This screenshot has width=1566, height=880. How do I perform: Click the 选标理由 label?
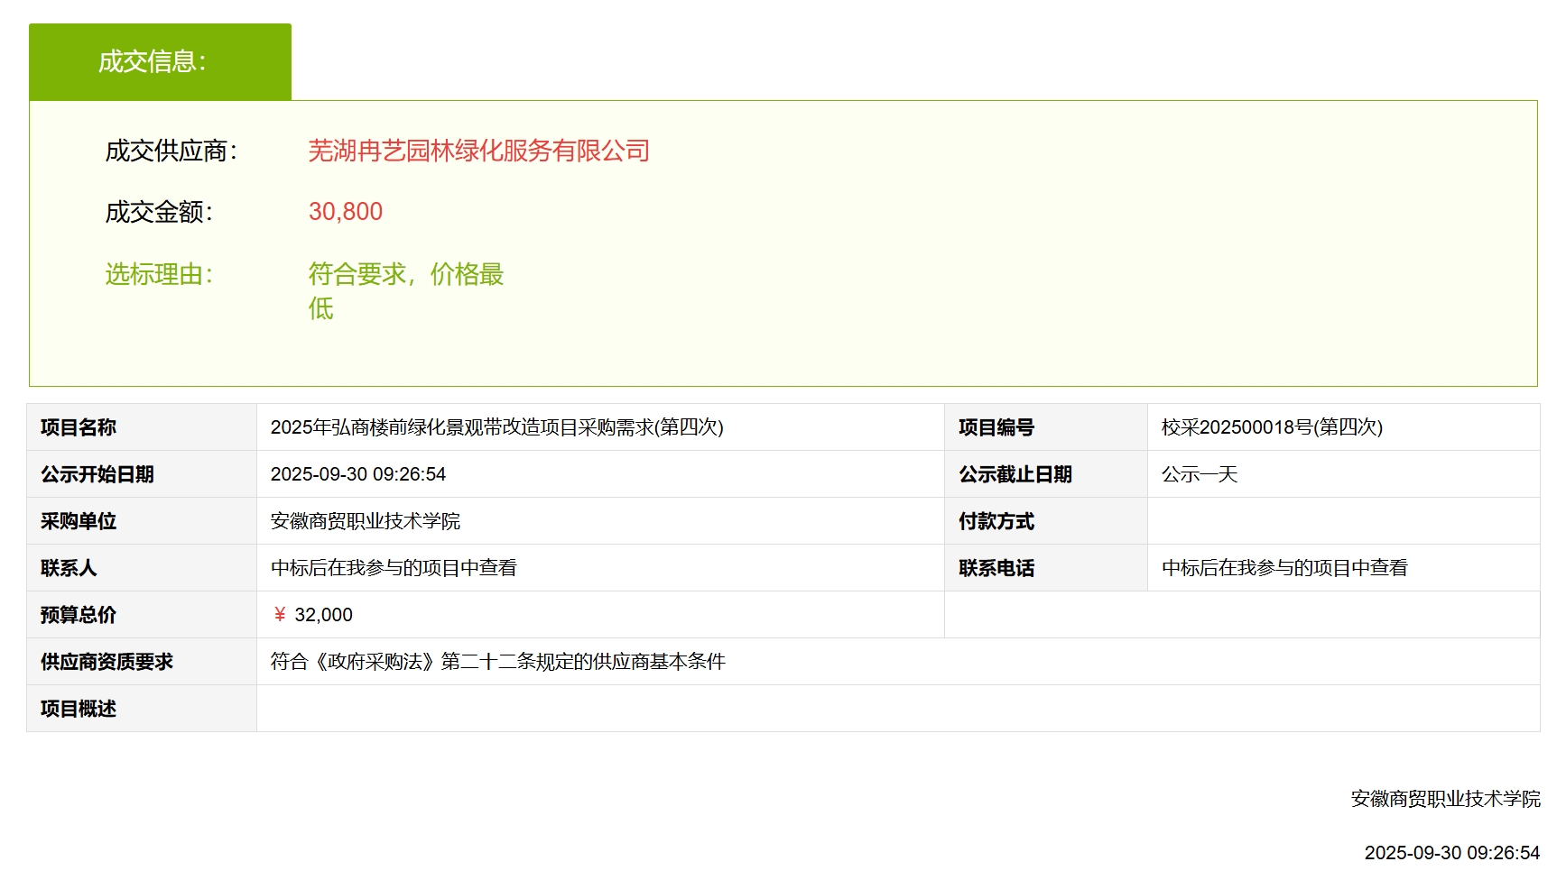point(159,274)
